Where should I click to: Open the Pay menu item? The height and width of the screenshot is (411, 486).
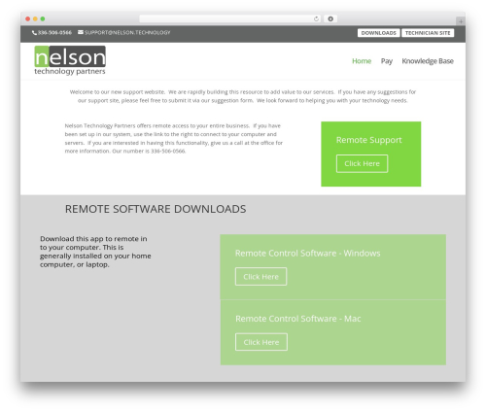[387, 61]
